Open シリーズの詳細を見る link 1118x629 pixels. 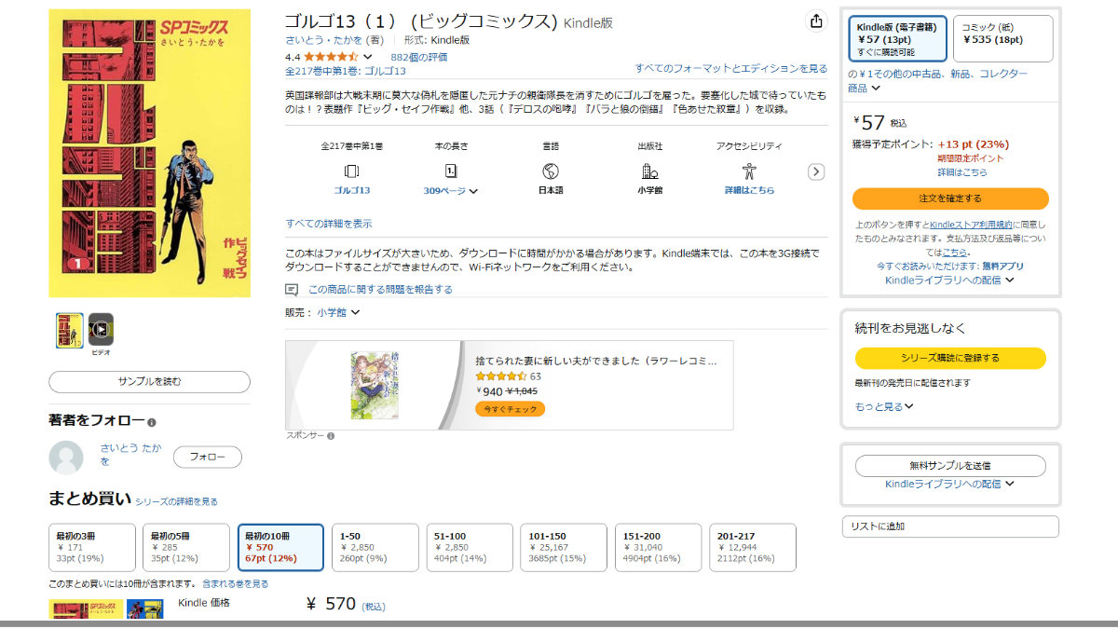(x=176, y=501)
